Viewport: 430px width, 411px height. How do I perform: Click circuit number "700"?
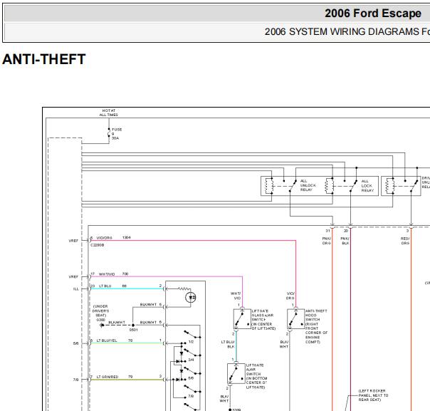pos(125,274)
